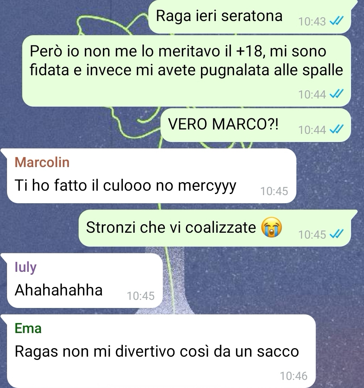
Task: Tap the read checkmarks beside "VERO MARCO?!"
Action: pos(337,129)
